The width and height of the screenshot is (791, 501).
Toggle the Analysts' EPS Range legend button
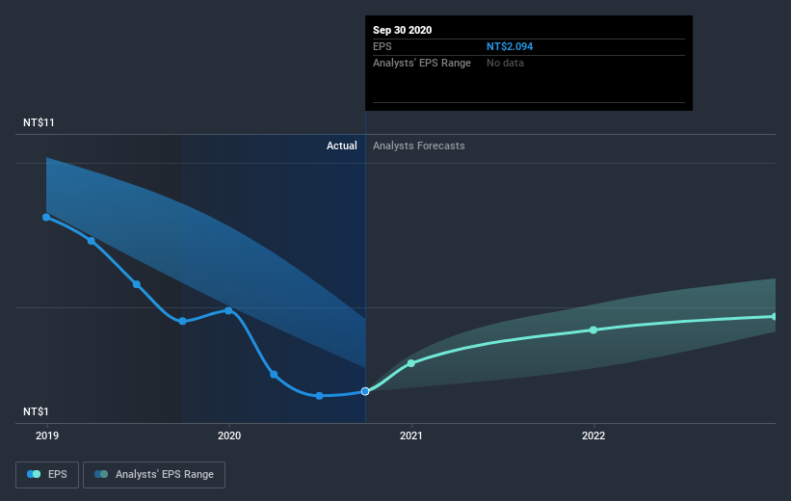click(x=154, y=474)
